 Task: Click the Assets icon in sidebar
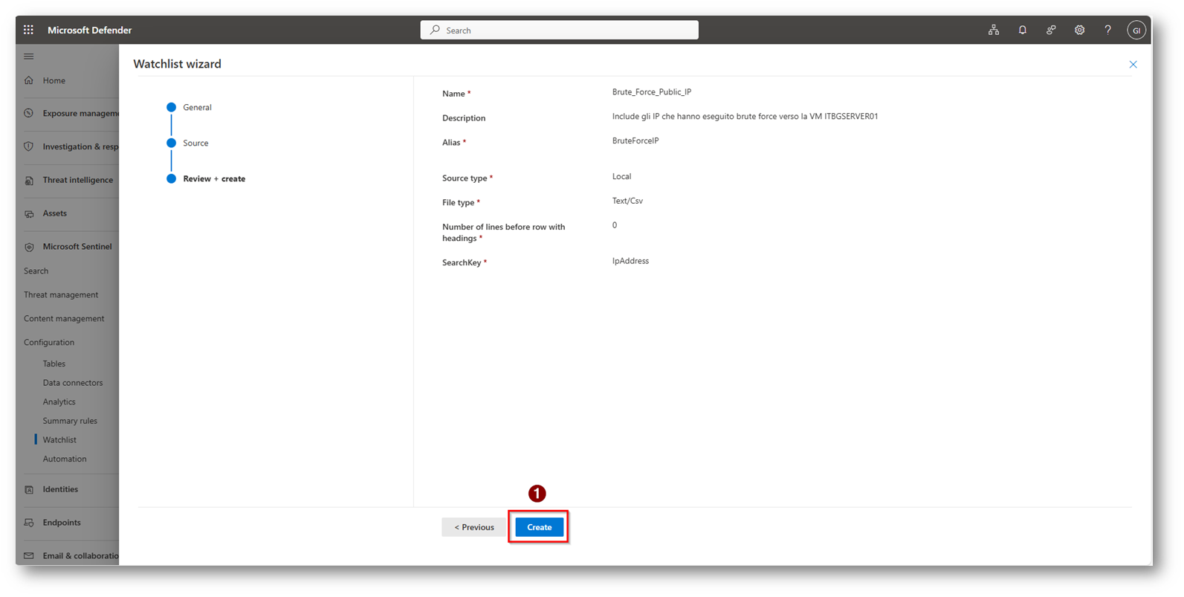click(29, 213)
